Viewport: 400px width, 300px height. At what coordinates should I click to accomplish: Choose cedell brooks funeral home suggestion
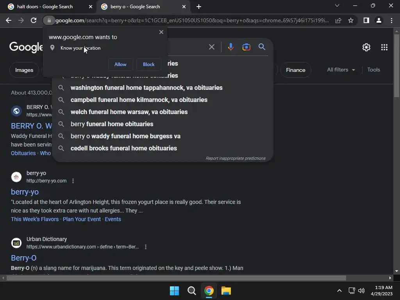tap(162, 148)
